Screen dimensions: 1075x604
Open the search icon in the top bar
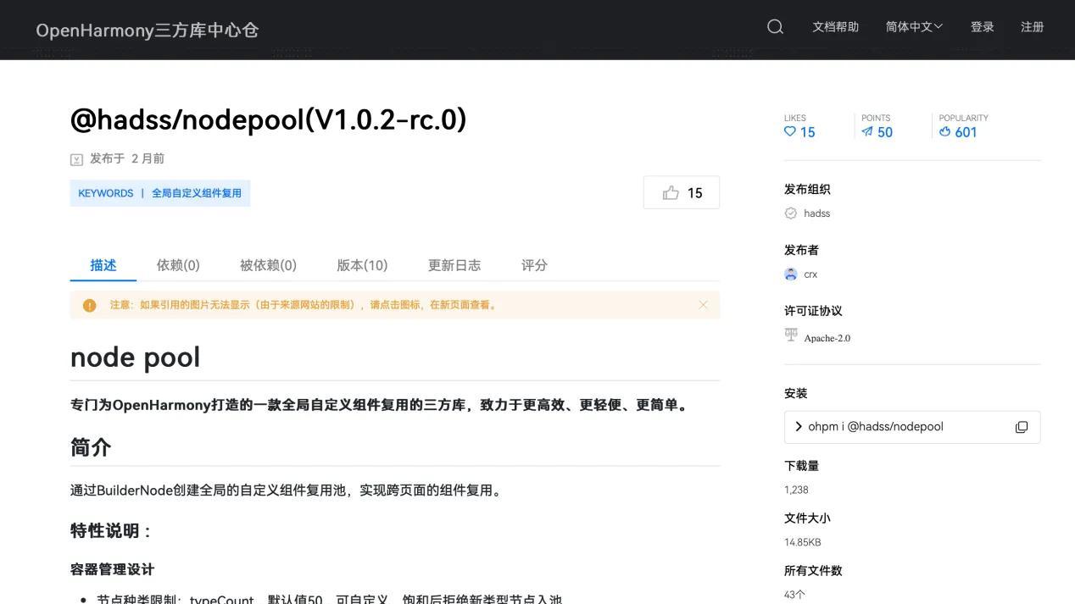point(774,26)
